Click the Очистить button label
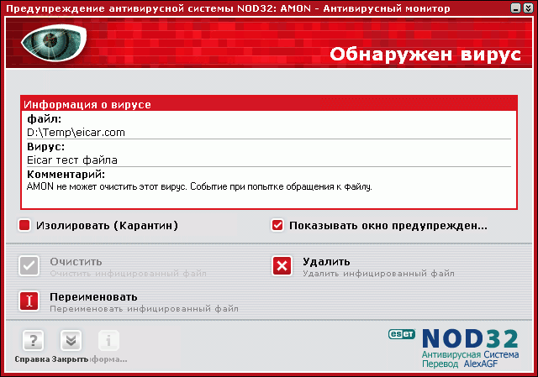 (x=76, y=262)
